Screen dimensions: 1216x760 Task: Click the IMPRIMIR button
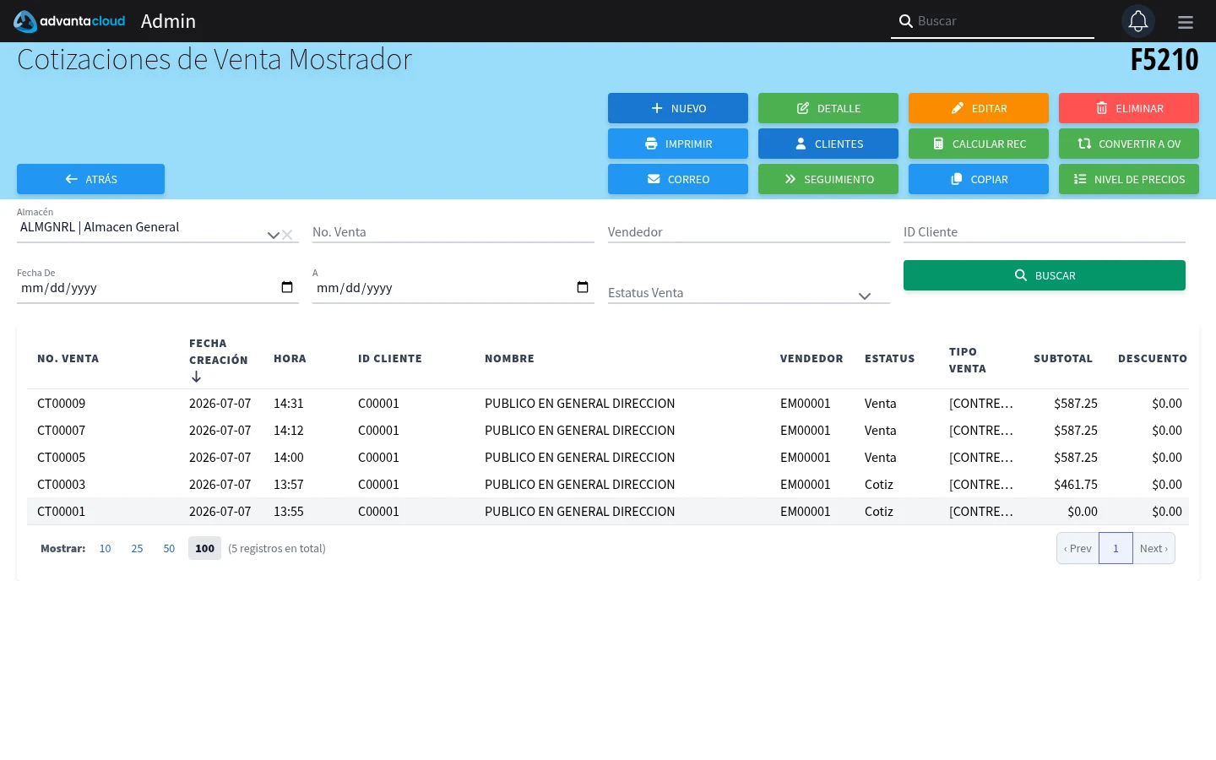pos(678,144)
